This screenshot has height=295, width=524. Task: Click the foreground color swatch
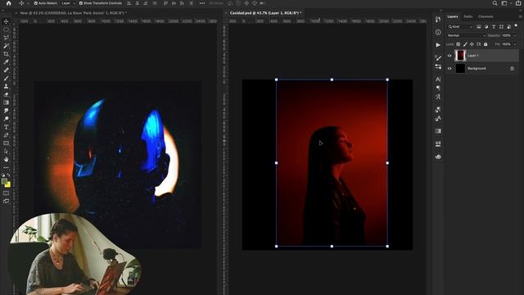click(4, 182)
